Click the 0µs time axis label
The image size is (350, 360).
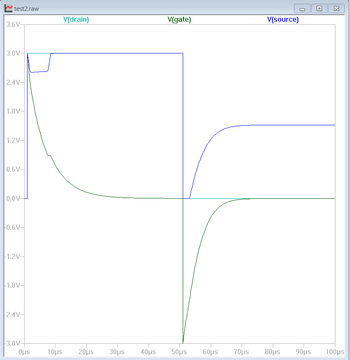[24, 352]
